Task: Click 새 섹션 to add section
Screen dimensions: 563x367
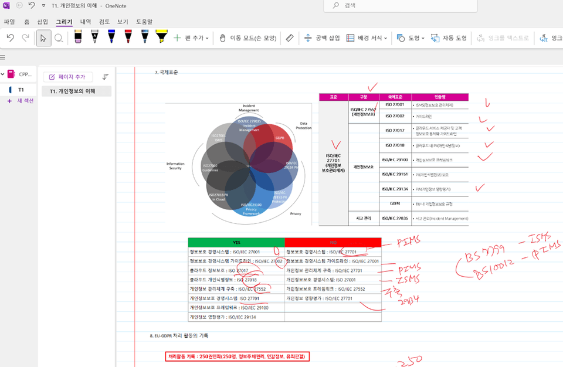Action: pos(21,101)
